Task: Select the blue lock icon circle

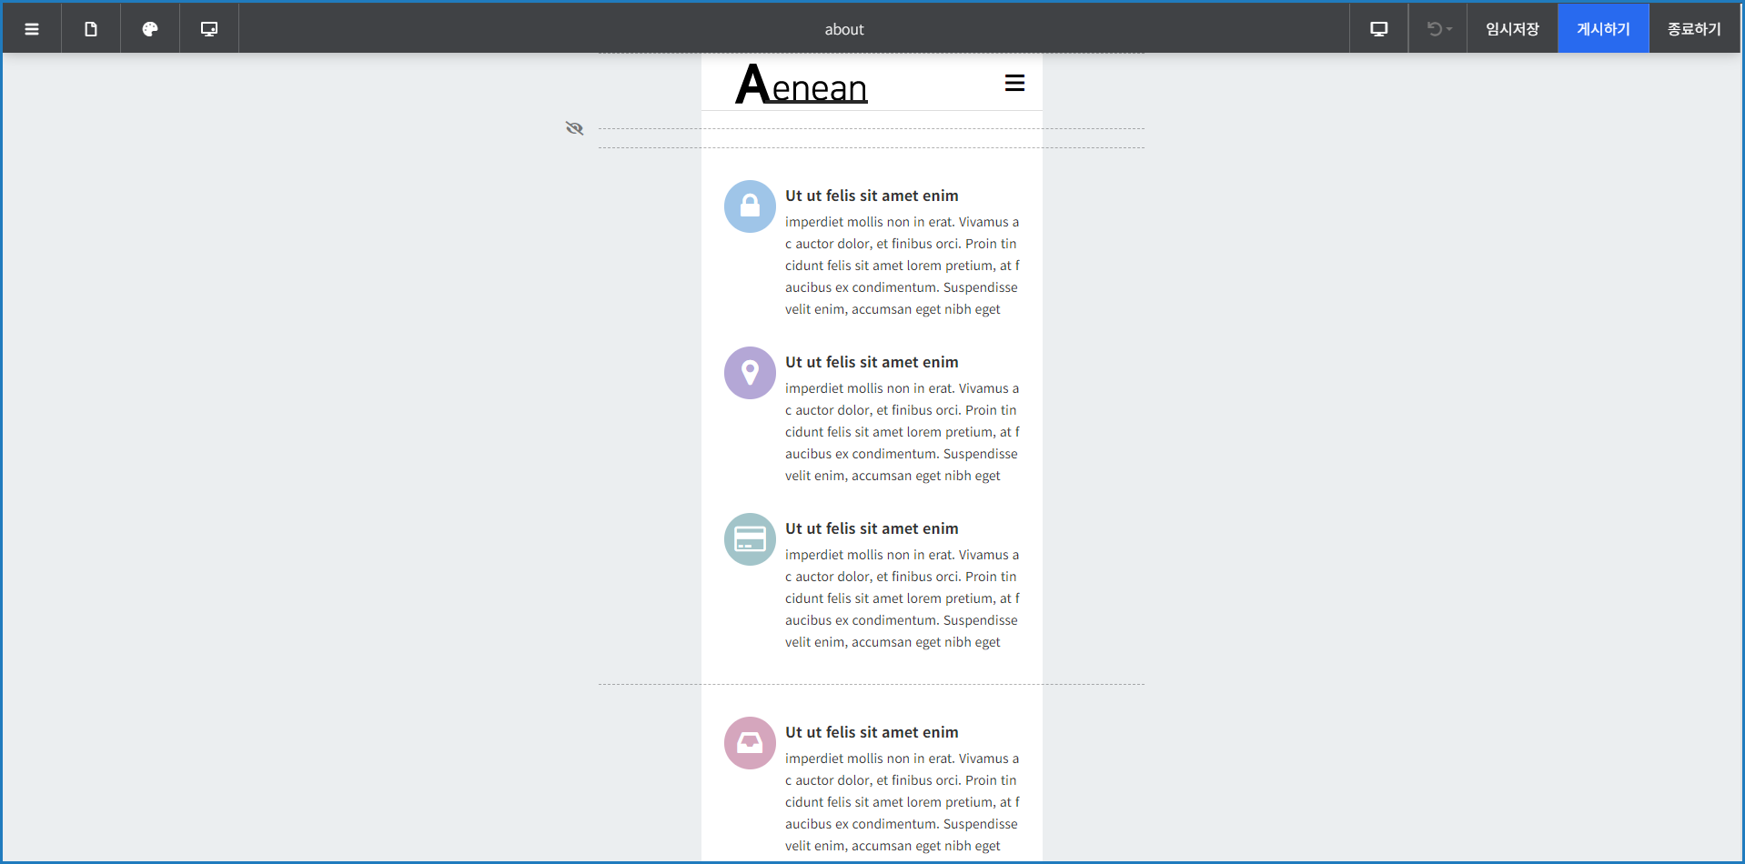Action: click(750, 206)
